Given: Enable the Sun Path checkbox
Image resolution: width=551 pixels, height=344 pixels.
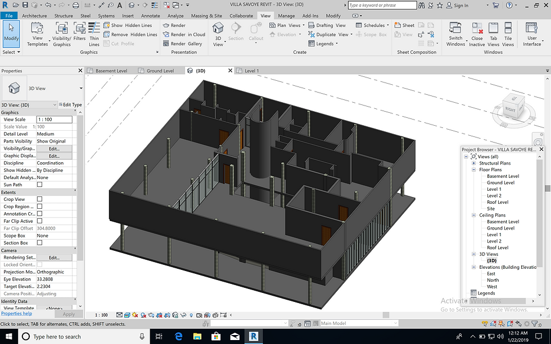Looking at the screenshot, I should click(x=39, y=185).
